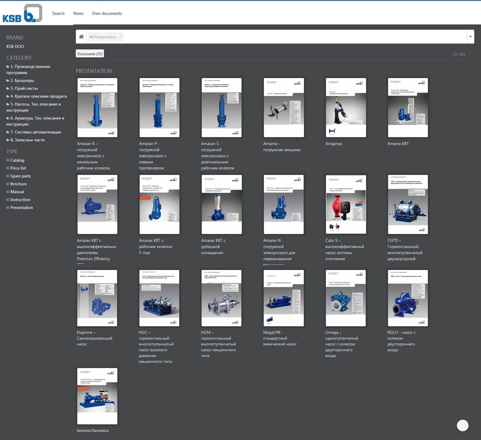Open the News menu
The width and height of the screenshot is (481, 440).
[x=78, y=13]
